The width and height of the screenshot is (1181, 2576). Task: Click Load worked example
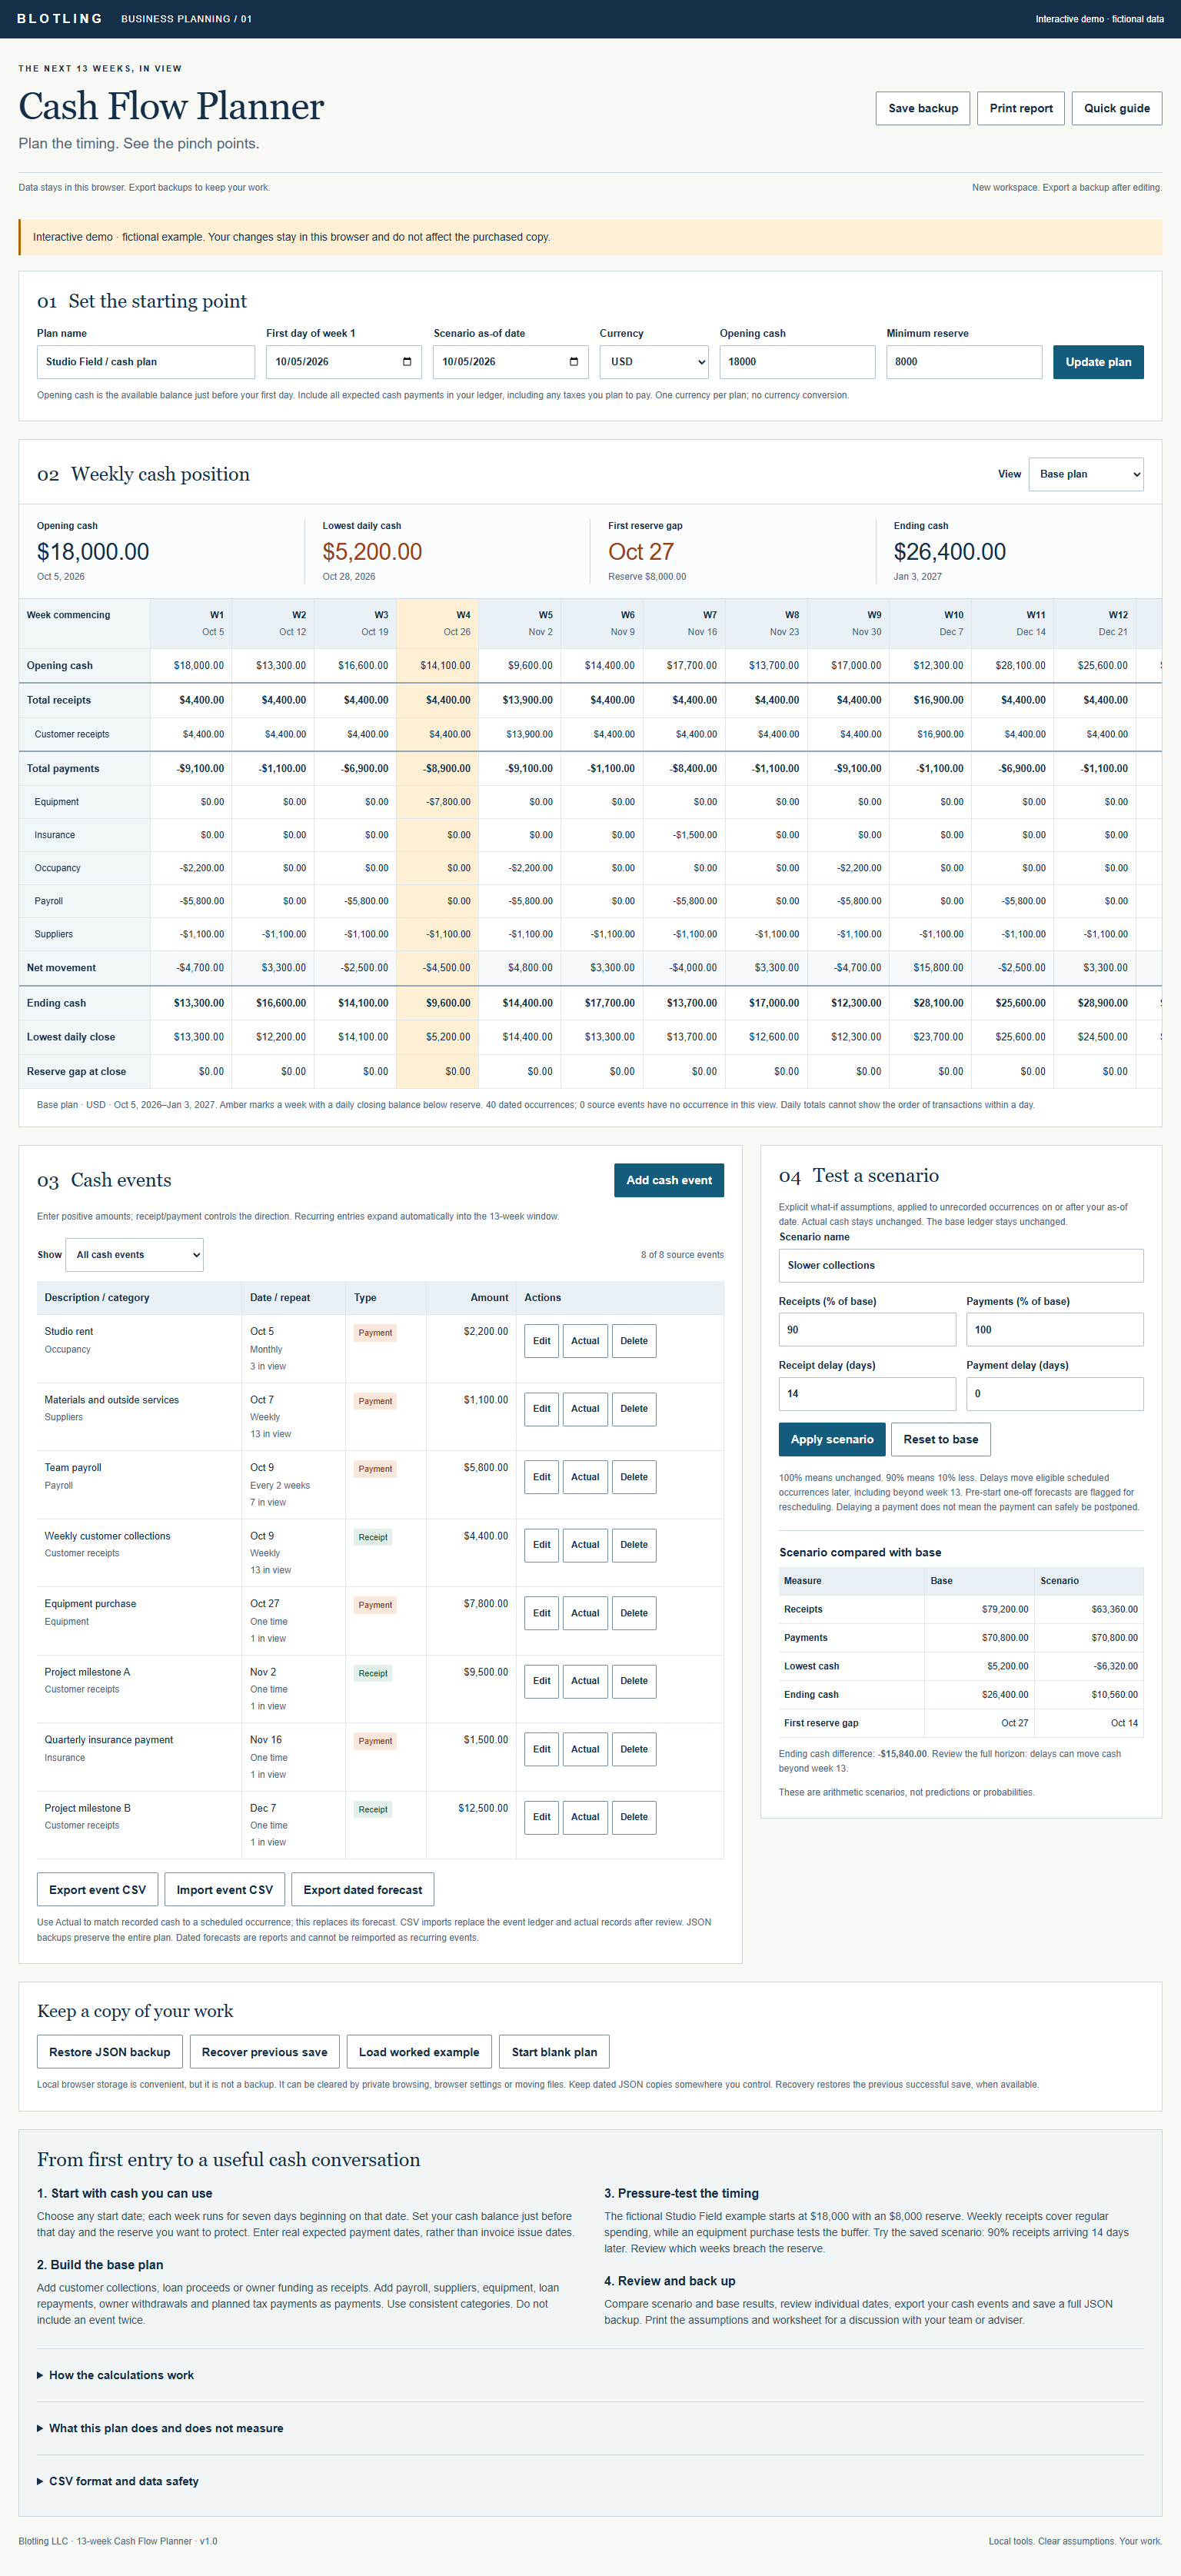[419, 2052]
